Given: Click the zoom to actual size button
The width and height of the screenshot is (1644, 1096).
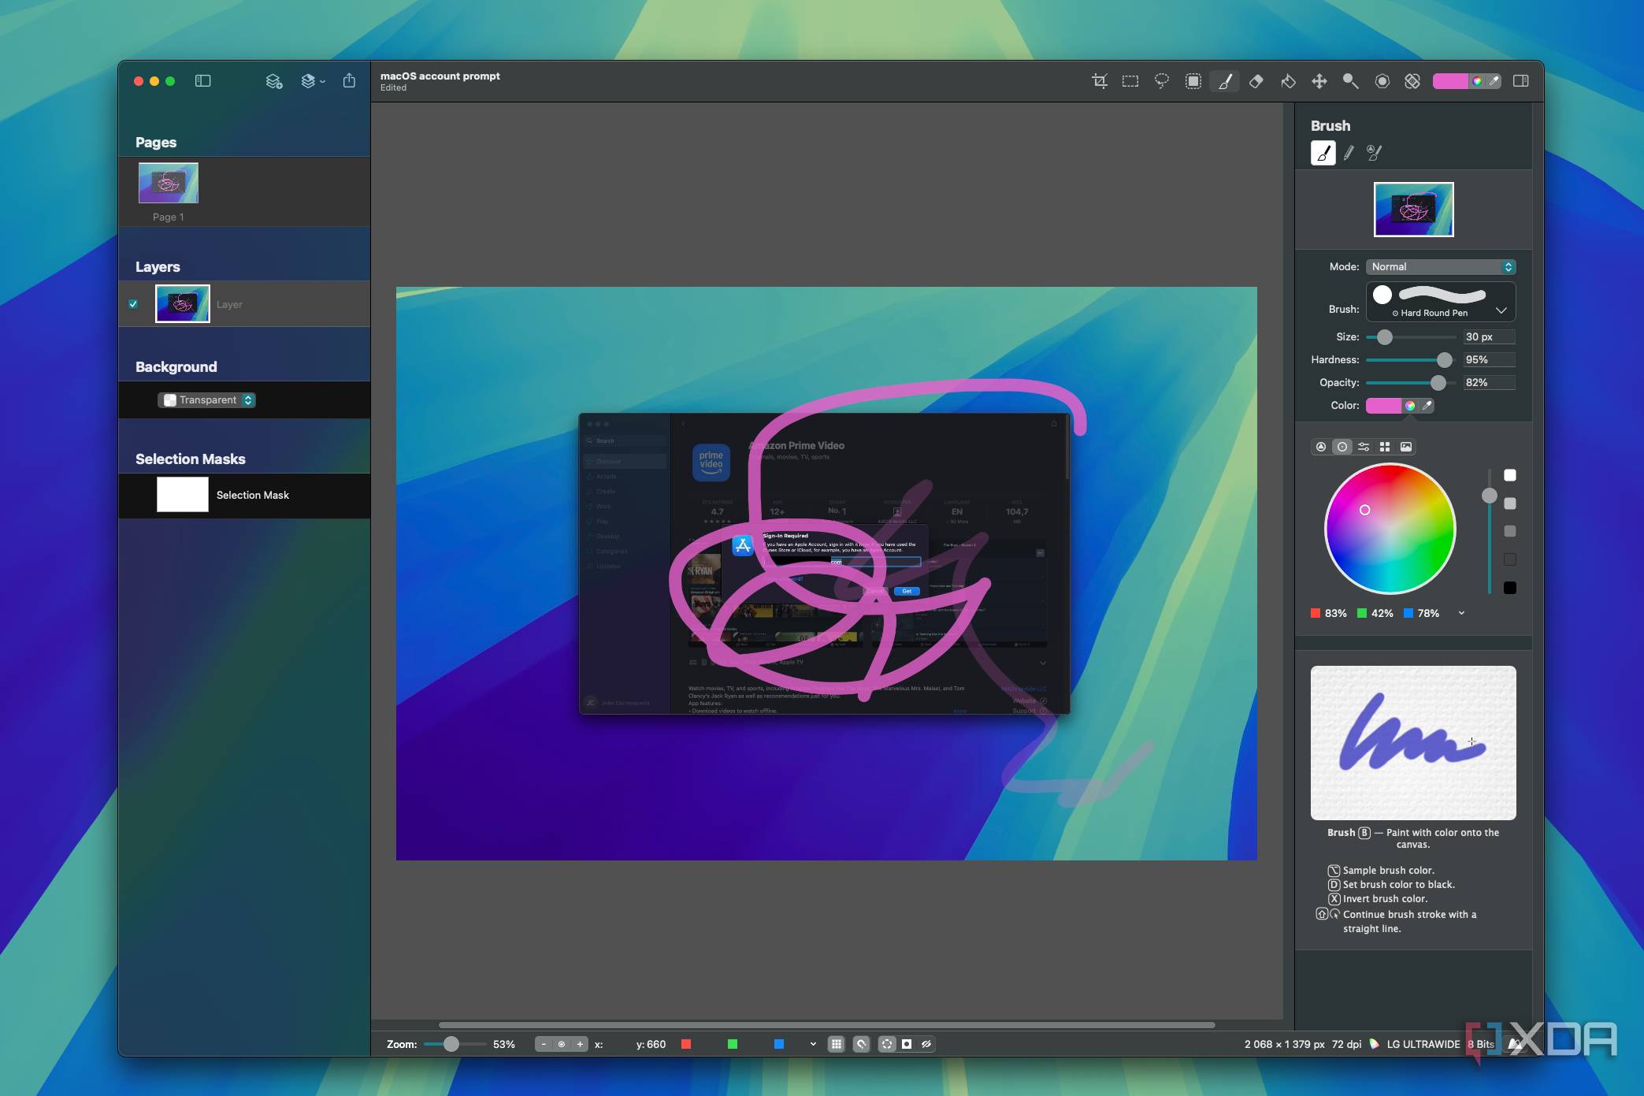Looking at the screenshot, I should point(562,1044).
